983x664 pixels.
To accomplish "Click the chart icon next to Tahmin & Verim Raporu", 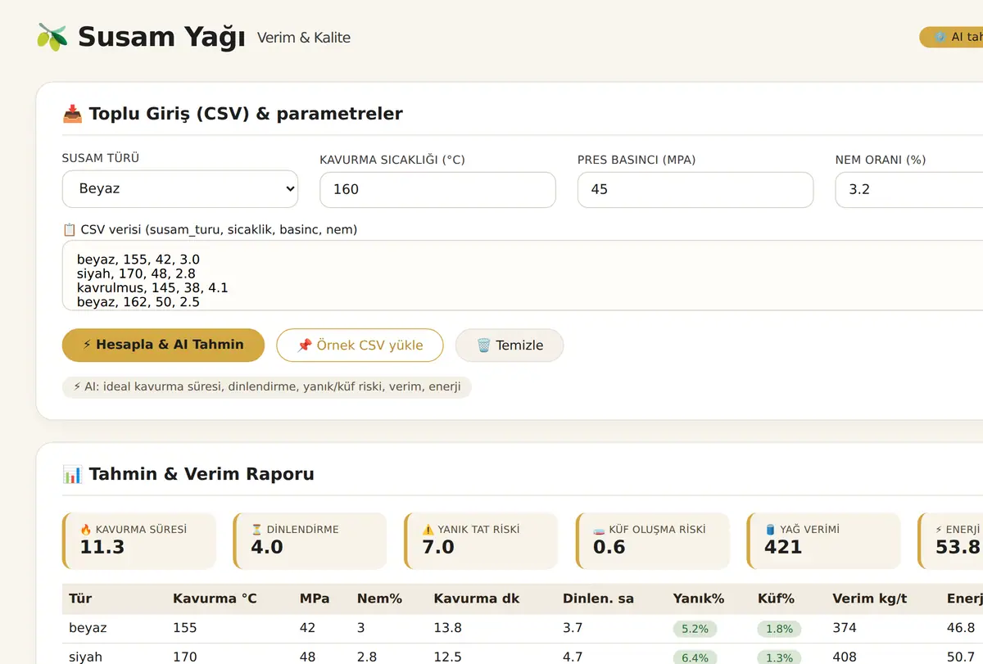I will pos(72,474).
